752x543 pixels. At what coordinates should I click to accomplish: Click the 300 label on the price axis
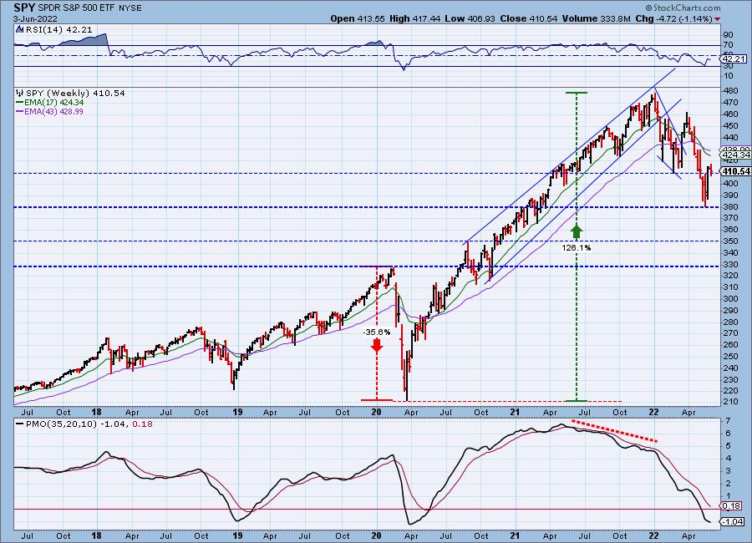coord(730,299)
